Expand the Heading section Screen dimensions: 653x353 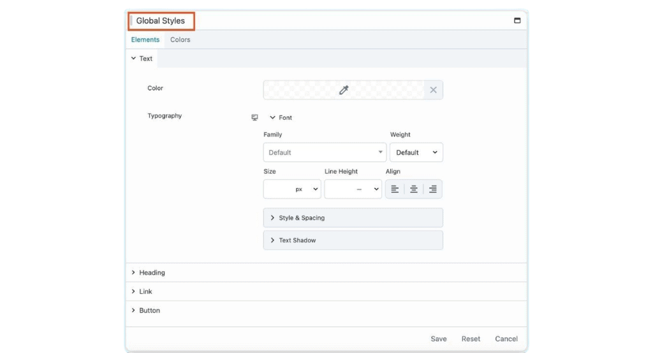pos(326,273)
